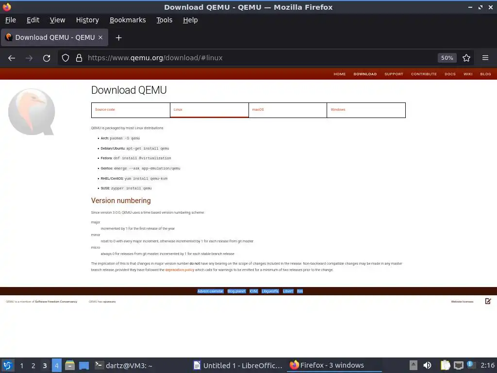Go to HOME in site navigation
Viewport: 497px width, 373px height.
[x=339, y=74]
